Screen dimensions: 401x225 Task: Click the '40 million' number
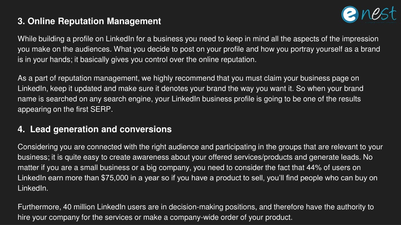(x=79, y=207)
